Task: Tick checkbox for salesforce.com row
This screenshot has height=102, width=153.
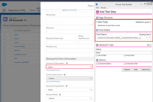Action: (x=11, y=54)
